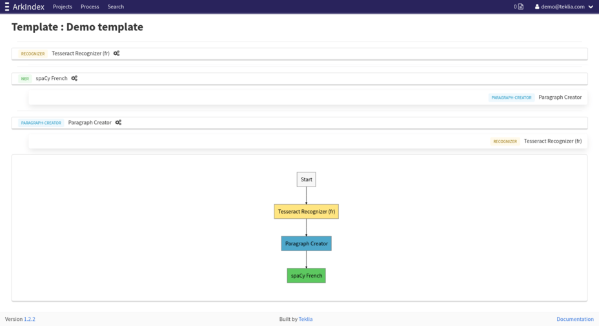This screenshot has width=599, height=326.
Task: Click the green spaCy French graph node
Action: coord(306,276)
